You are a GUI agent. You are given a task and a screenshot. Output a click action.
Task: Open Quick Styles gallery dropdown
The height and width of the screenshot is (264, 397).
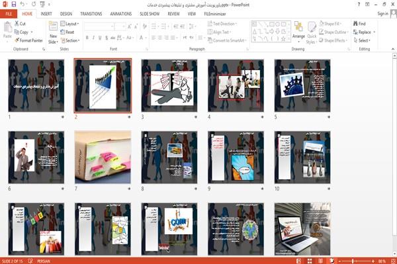(312, 33)
